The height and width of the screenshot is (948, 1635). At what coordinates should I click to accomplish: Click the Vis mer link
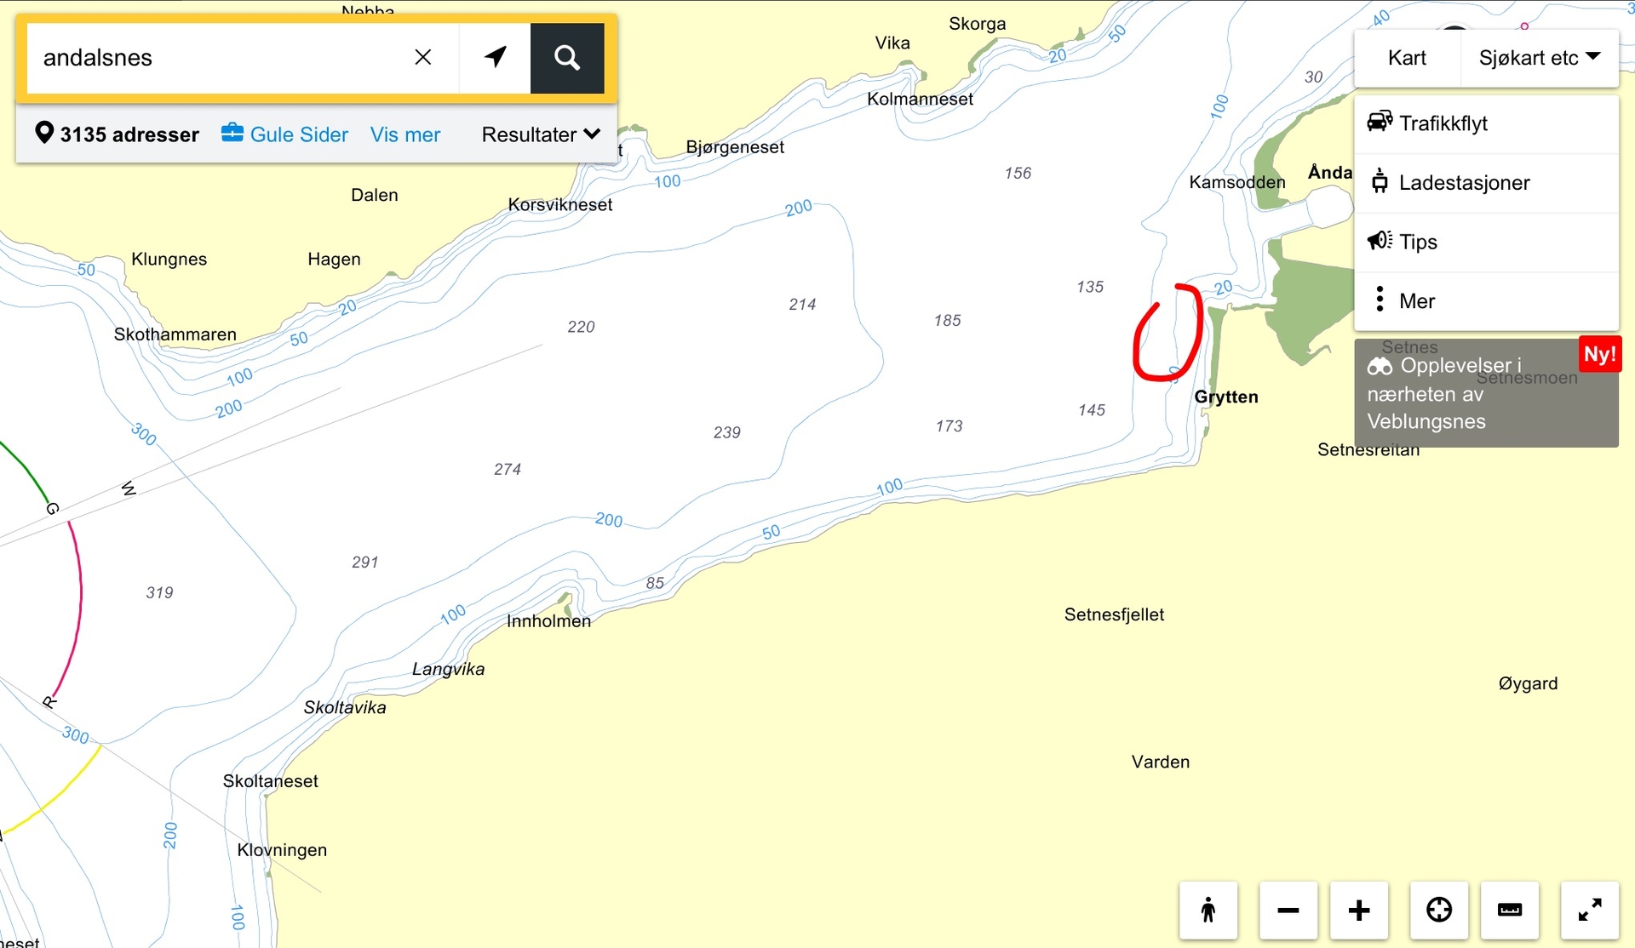[x=405, y=134]
